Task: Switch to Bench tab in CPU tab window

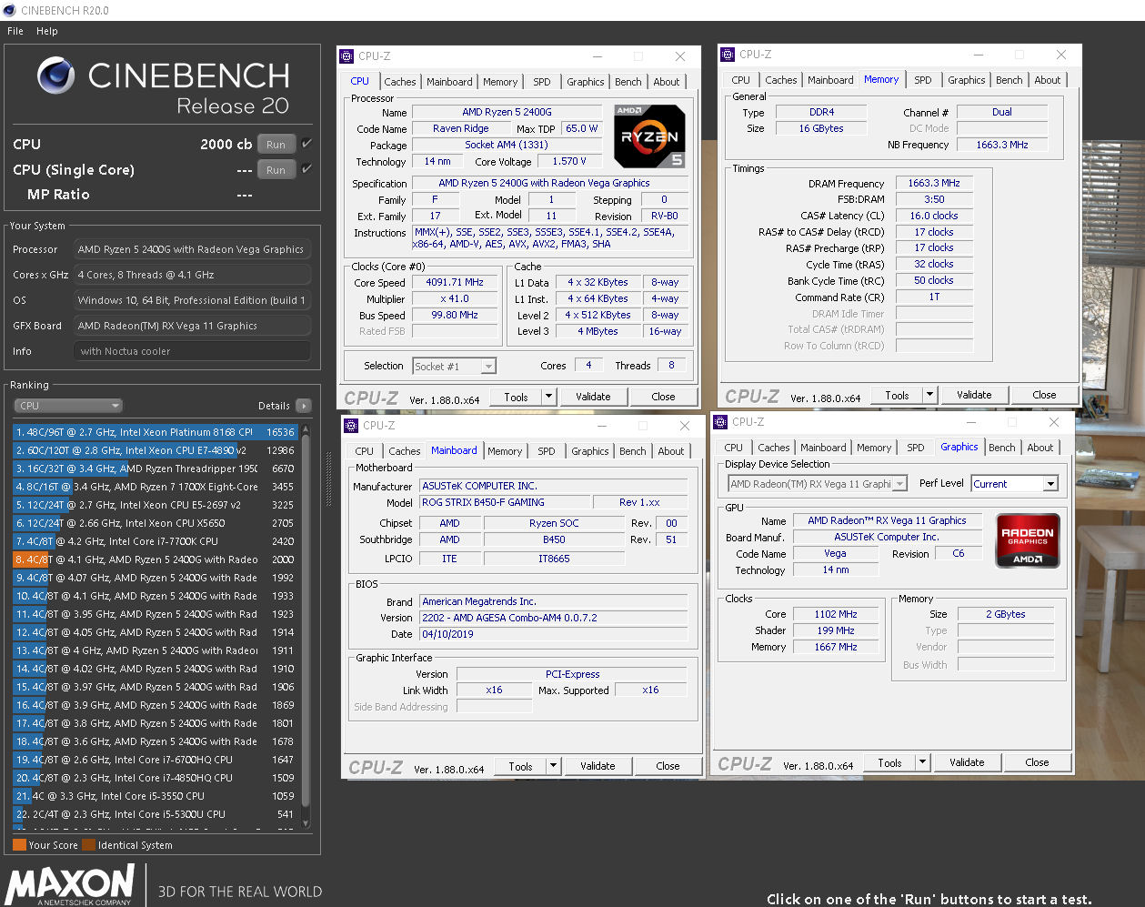Action: click(x=628, y=82)
